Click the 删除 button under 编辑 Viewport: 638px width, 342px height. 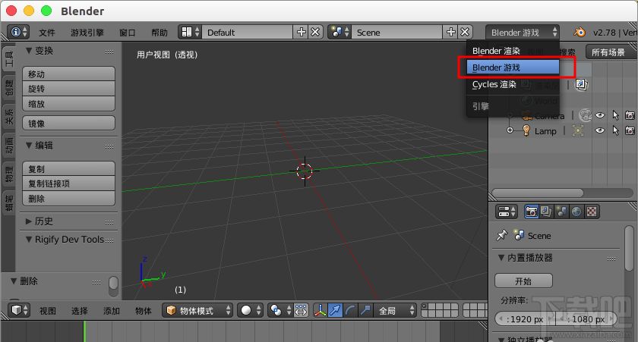point(69,199)
